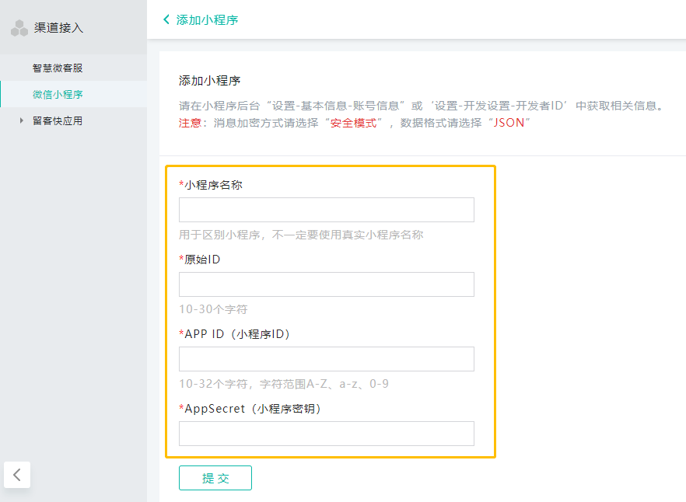Focus the 小程序名称 text input box
The width and height of the screenshot is (686, 502).
pos(326,210)
